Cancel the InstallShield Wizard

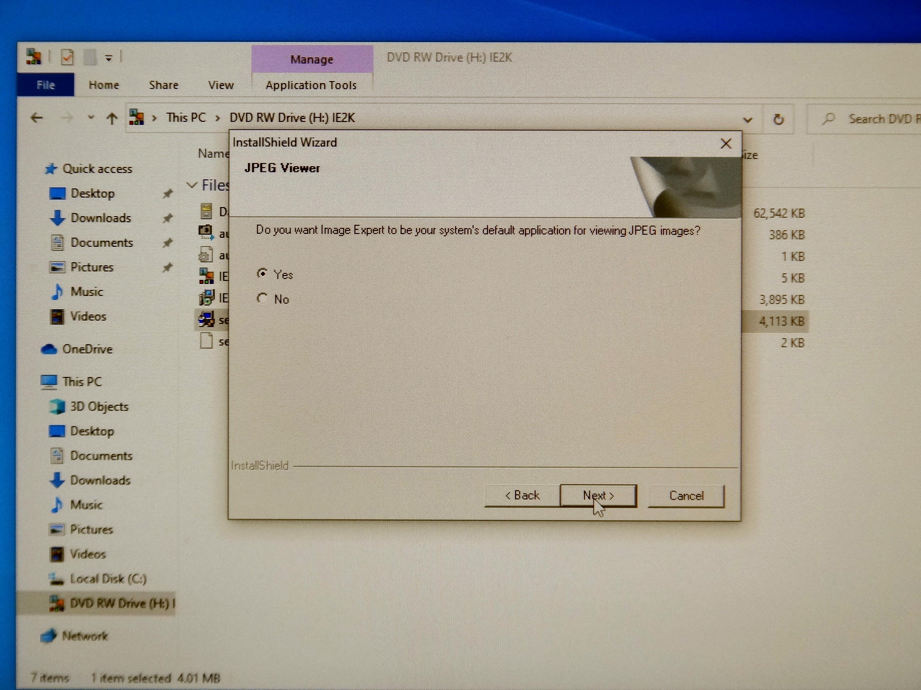(x=686, y=496)
